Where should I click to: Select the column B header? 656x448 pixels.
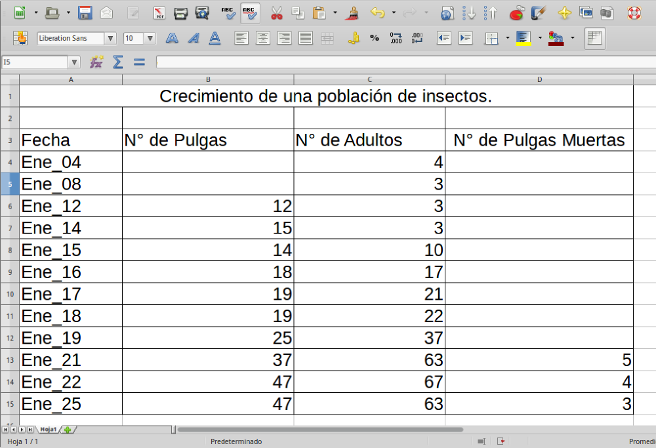(x=208, y=79)
